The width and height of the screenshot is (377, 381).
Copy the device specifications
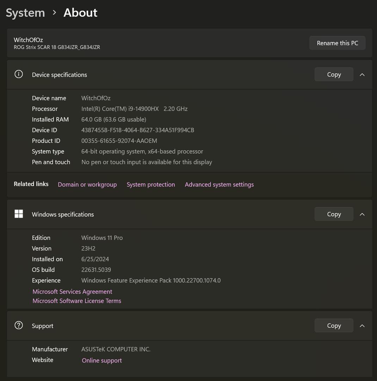[x=334, y=74]
